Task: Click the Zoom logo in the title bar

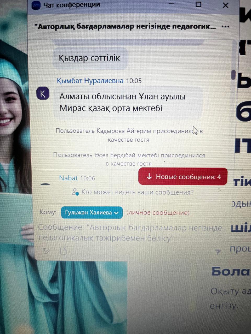Action: [x=36, y=5]
